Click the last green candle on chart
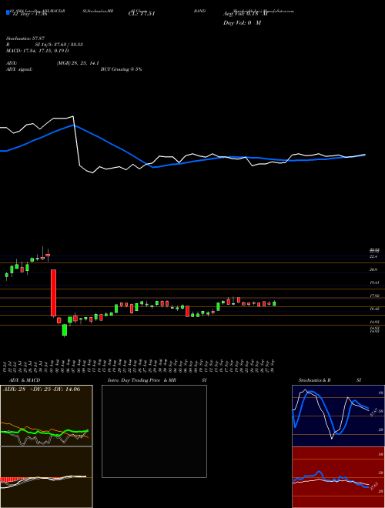 [x=274, y=303]
